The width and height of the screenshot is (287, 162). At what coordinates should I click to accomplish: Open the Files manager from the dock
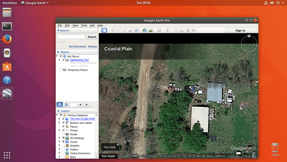[x=7, y=12]
